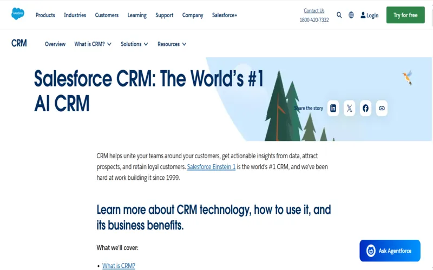Image resolution: width=433 pixels, height=270 pixels.
Task: Click the CRM section title
Action: 19,43
